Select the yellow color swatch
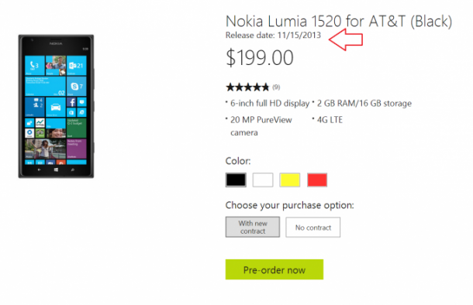 (x=289, y=180)
